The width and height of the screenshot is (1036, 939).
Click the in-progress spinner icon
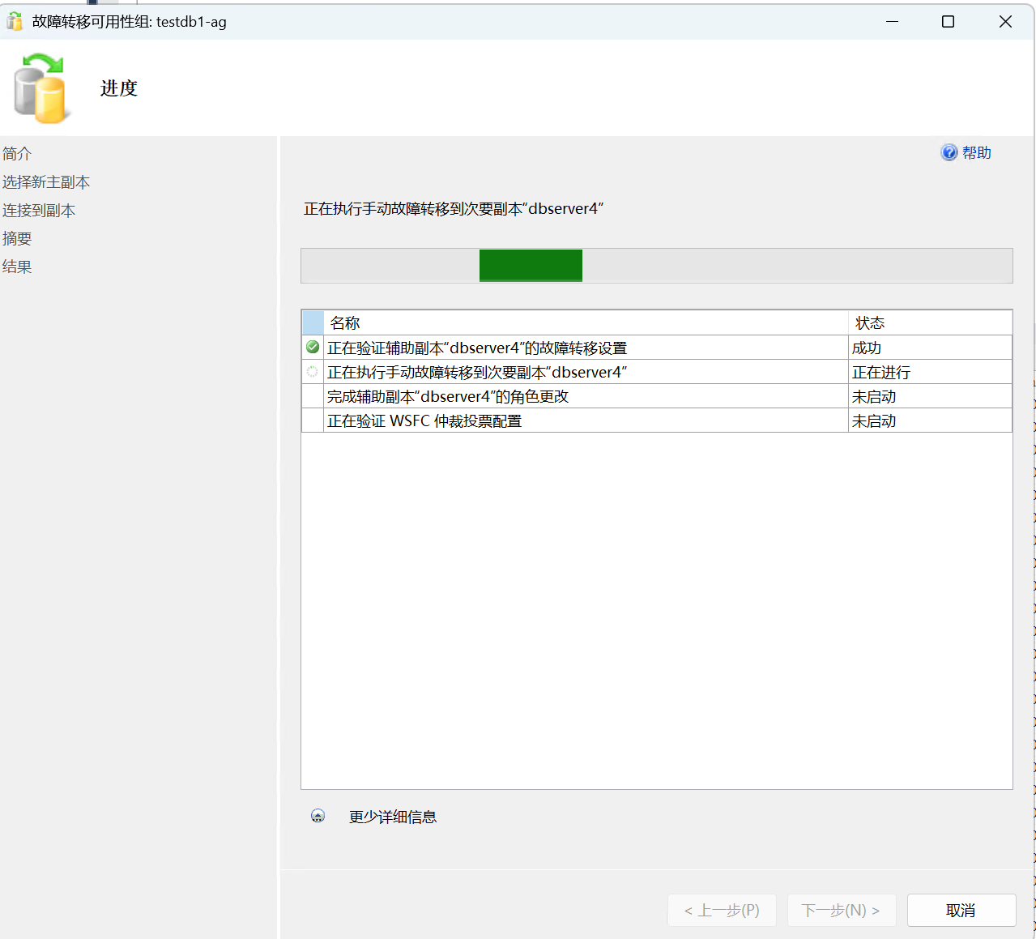(x=313, y=372)
